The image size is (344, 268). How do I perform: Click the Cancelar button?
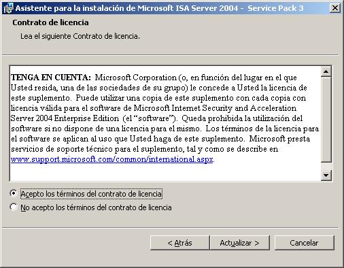tap(305, 243)
